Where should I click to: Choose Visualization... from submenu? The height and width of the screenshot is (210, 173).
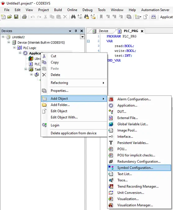pos(139,199)
